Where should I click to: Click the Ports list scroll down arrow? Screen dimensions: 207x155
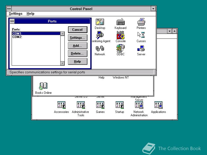62,63
